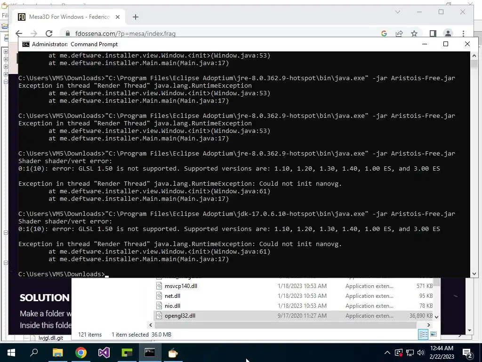Click the File Explorer horizontal scrollbar right arrow

click(428, 325)
